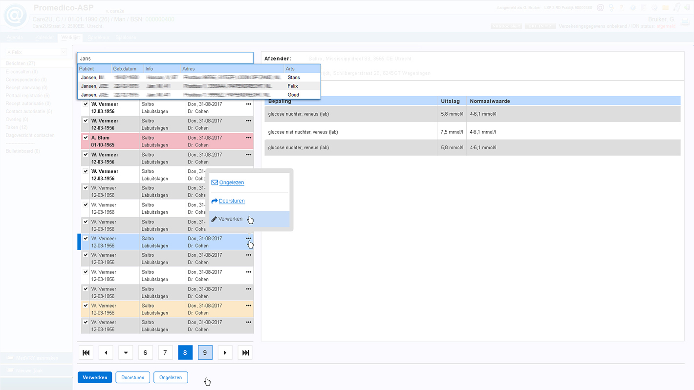Open the three-dots menu on A. Blum row
The width and height of the screenshot is (694, 390).
coord(248,138)
